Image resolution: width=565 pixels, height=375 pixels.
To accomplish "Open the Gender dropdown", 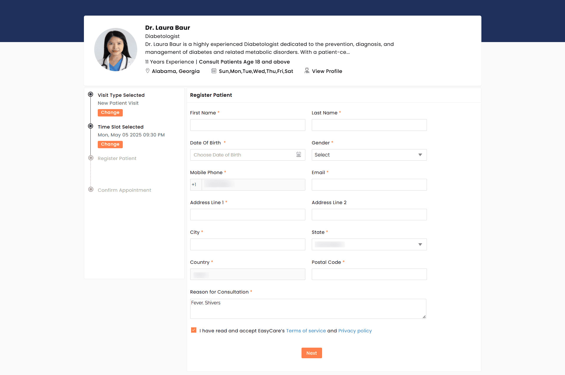I will (x=369, y=155).
